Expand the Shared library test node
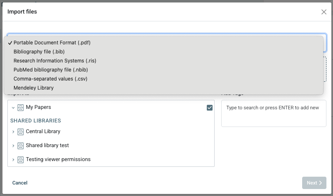This screenshot has height=196, width=333. click(x=13, y=146)
